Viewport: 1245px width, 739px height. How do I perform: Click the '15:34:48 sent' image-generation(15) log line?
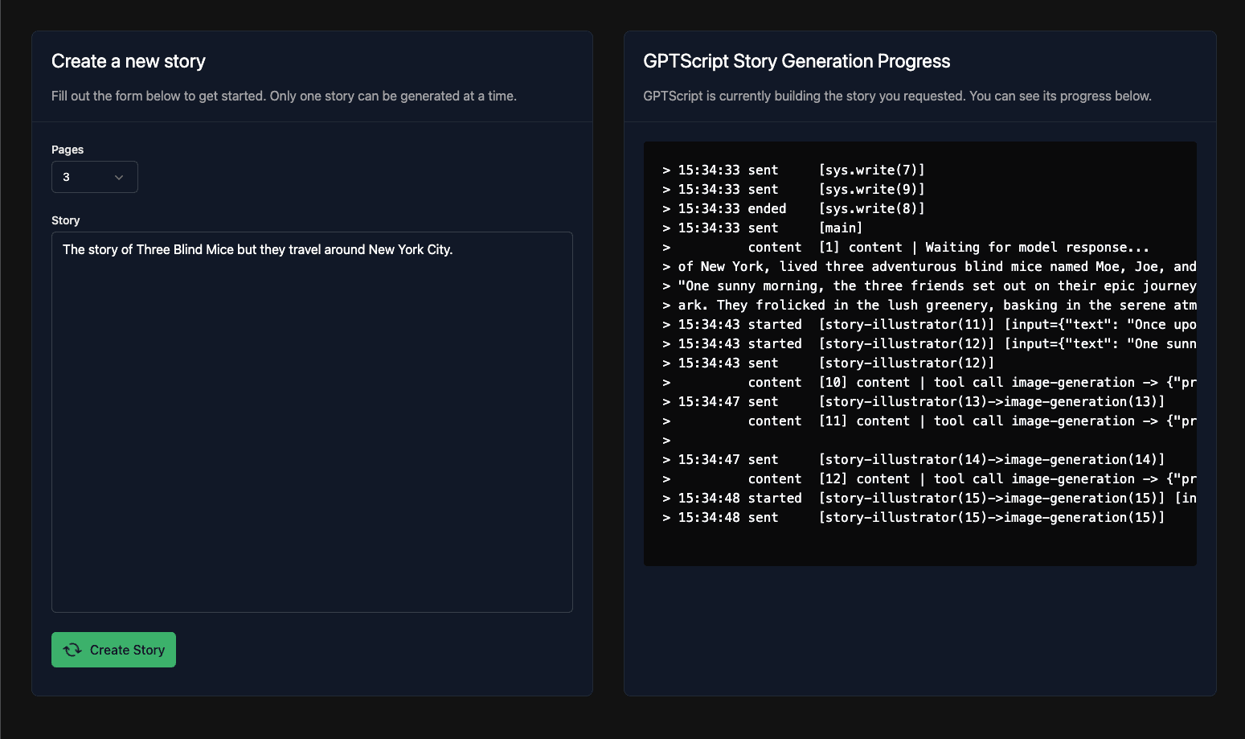(913, 517)
